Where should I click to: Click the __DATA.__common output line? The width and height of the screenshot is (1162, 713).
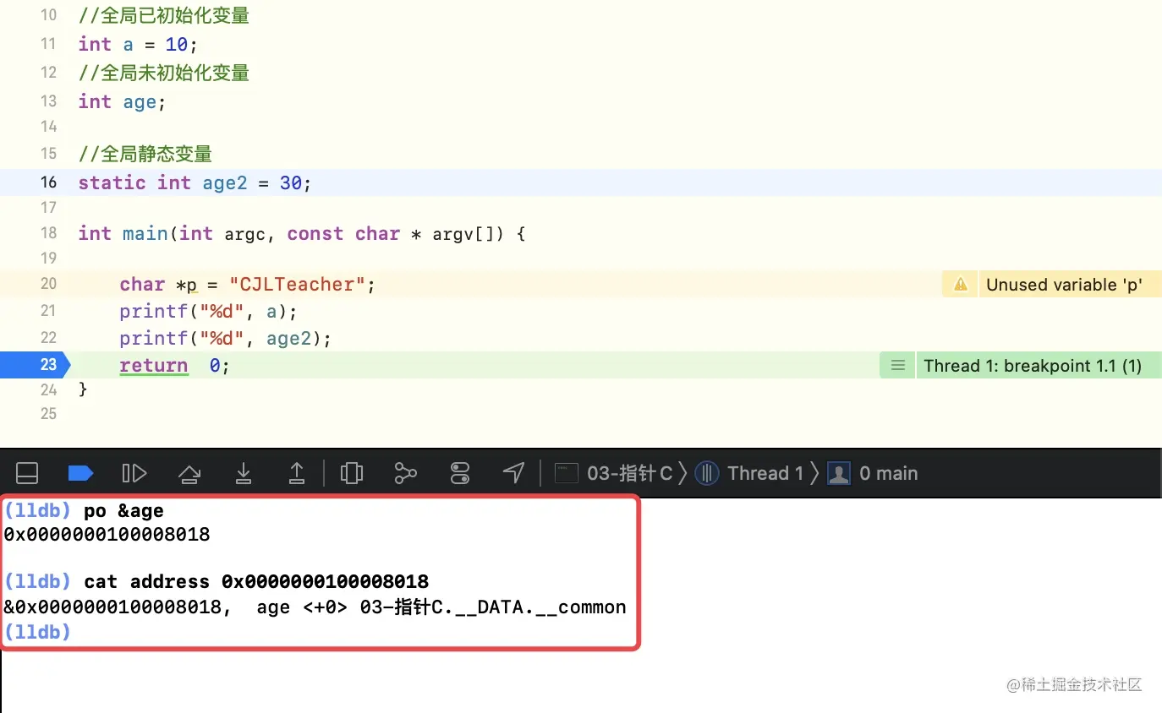(x=315, y=607)
